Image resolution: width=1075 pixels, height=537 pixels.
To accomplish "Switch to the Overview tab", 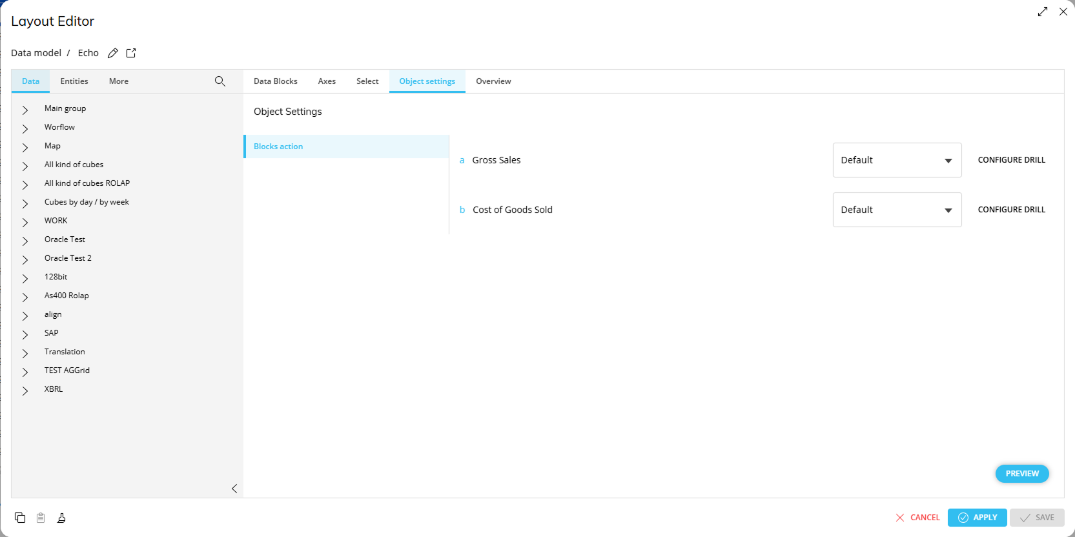I will coord(493,81).
